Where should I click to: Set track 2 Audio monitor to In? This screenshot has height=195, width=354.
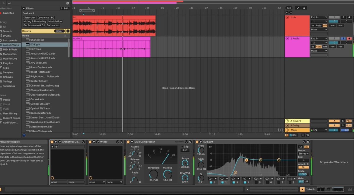click(x=313, y=47)
